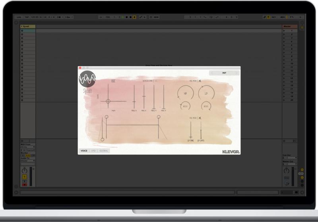Image resolution: width=318 pixels, height=222 pixels.
Task: Click the RESO knob under LP
Action: tap(206, 106)
